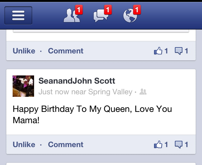202x165 pixels.
Task: Click the red badge on messages
Action: (x=108, y=10)
